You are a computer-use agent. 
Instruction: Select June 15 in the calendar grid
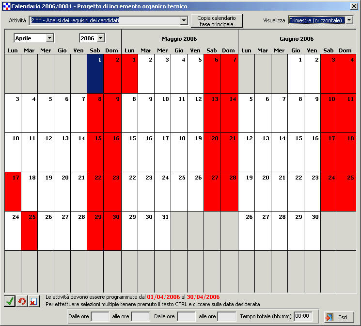point(296,152)
